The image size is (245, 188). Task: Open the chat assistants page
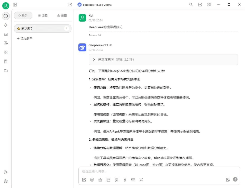6,16
